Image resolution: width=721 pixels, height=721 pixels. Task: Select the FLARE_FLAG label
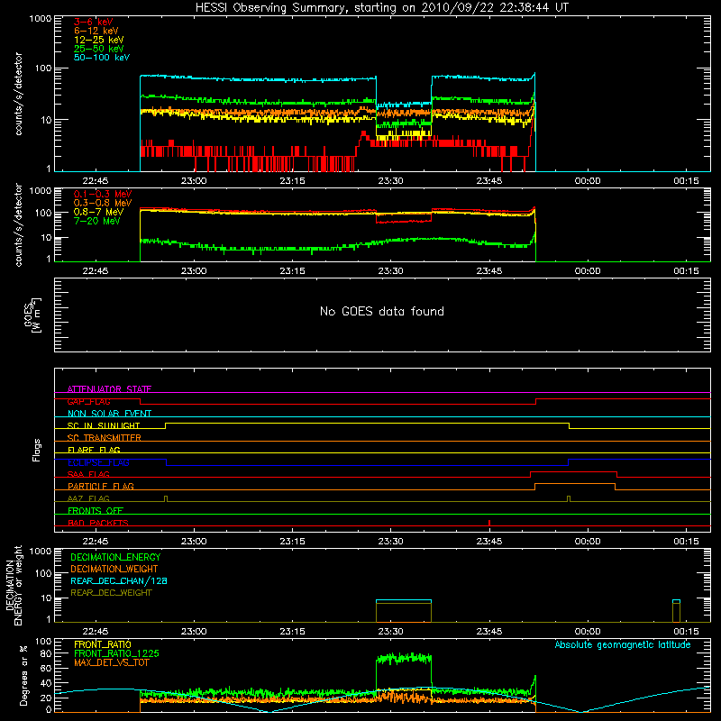tap(94, 450)
